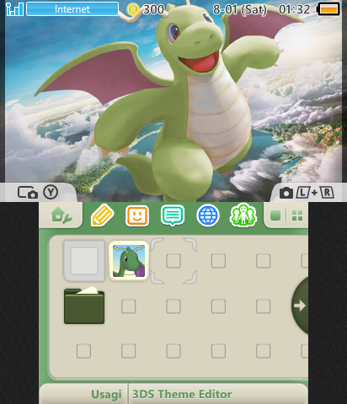Click the 300 Play Coins count
The height and width of the screenshot is (404, 347).
[153, 9]
